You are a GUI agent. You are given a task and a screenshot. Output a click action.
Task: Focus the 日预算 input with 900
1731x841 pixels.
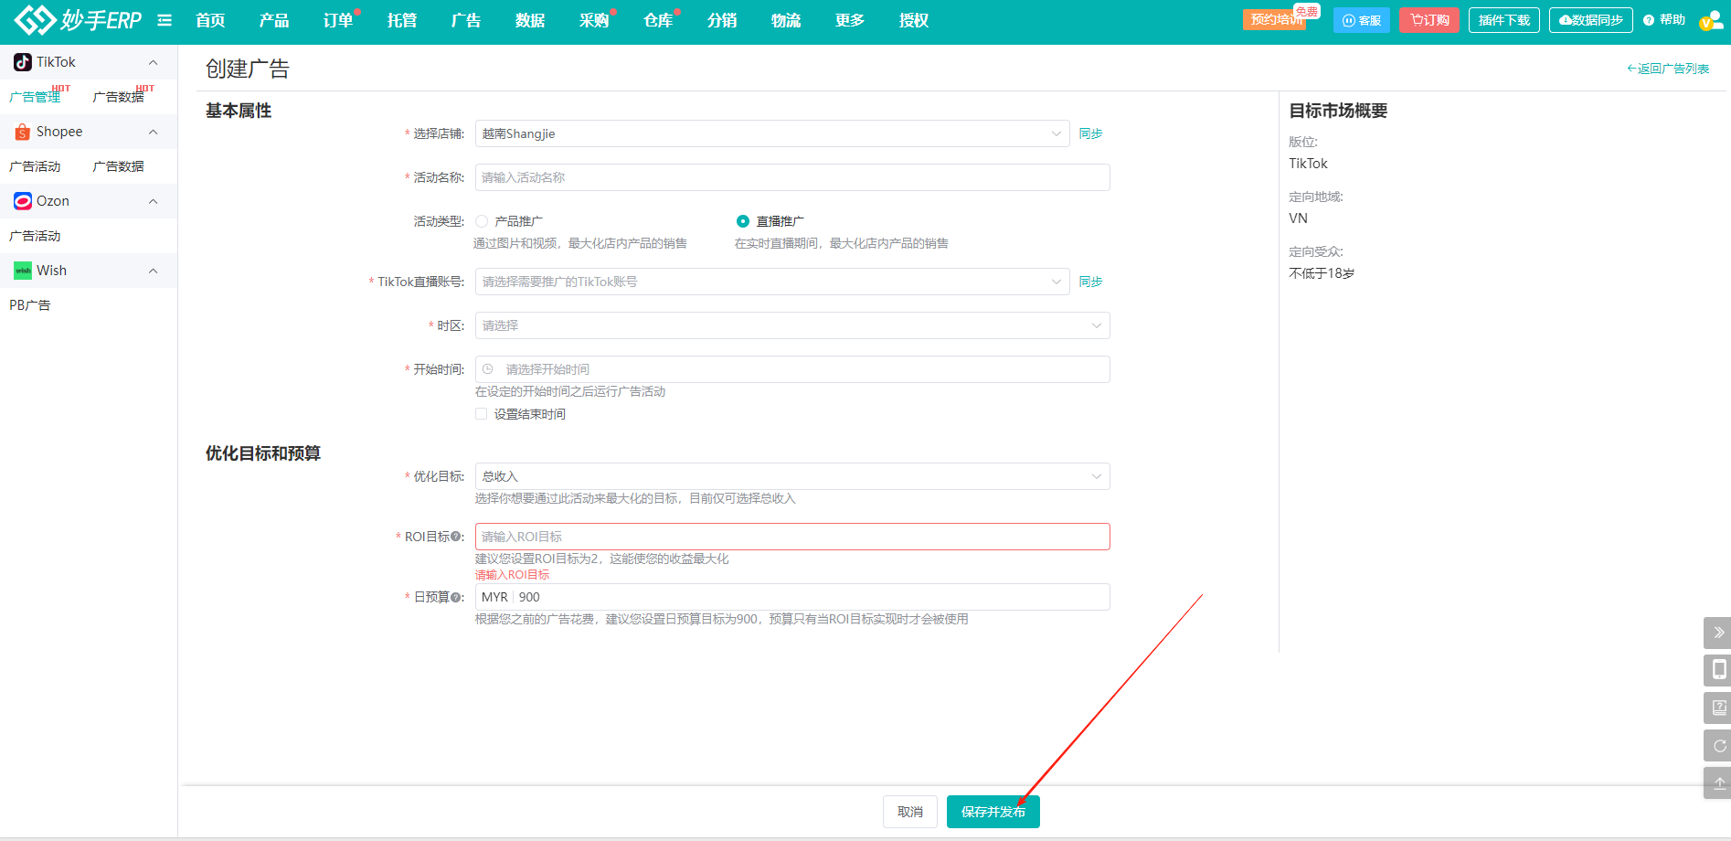coord(792,597)
